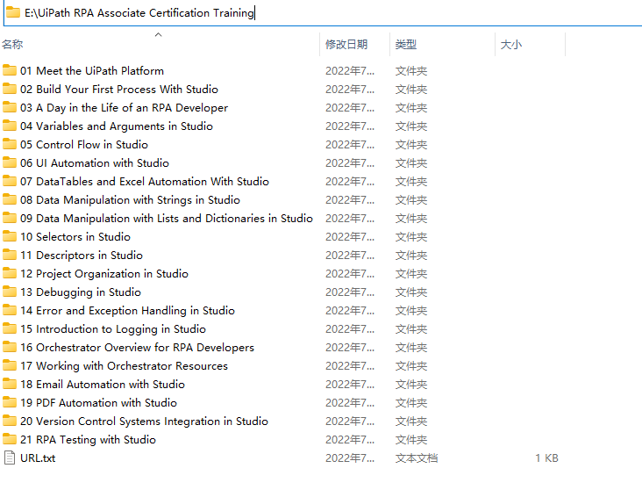Select '21 RPA Testing with Studio' name

click(x=88, y=440)
